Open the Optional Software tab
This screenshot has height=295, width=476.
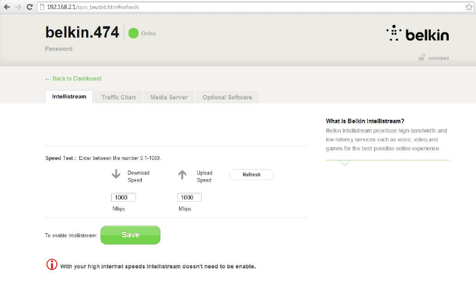(227, 97)
